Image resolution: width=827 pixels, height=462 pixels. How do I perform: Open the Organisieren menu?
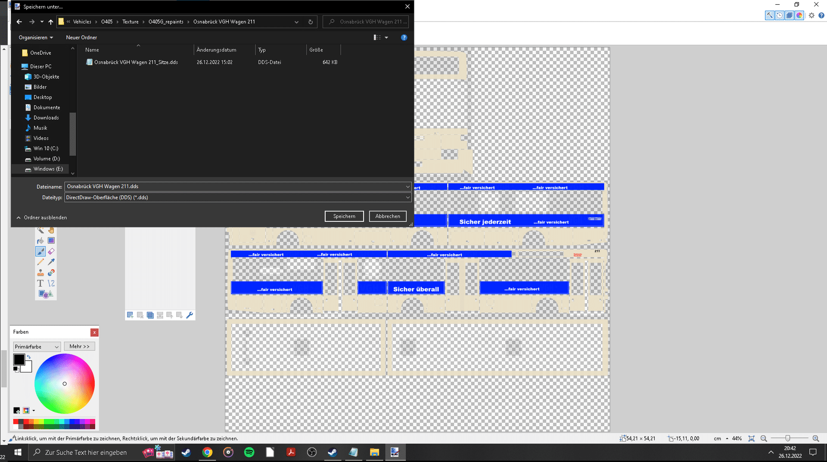click(x=36, y=37)
